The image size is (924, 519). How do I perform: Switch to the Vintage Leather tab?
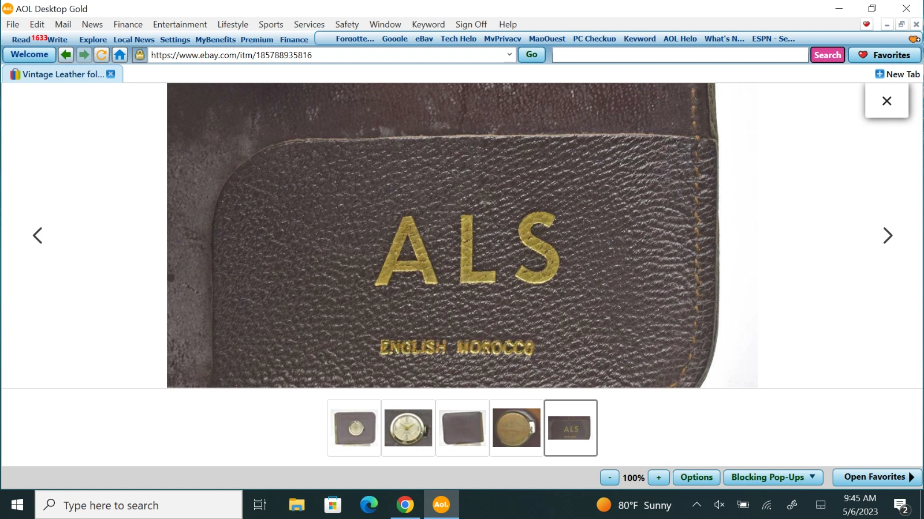(63, 74)
